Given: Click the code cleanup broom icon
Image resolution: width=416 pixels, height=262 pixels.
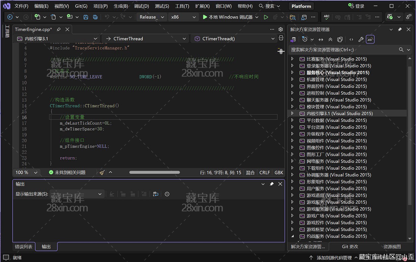Looking at the screenshot, I should pyautogui.click(x=102, y=172).
